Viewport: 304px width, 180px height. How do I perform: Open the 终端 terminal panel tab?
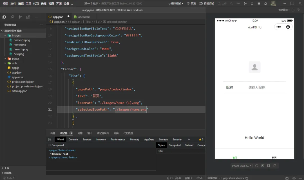pyautogui.click(x=116, y=133)
